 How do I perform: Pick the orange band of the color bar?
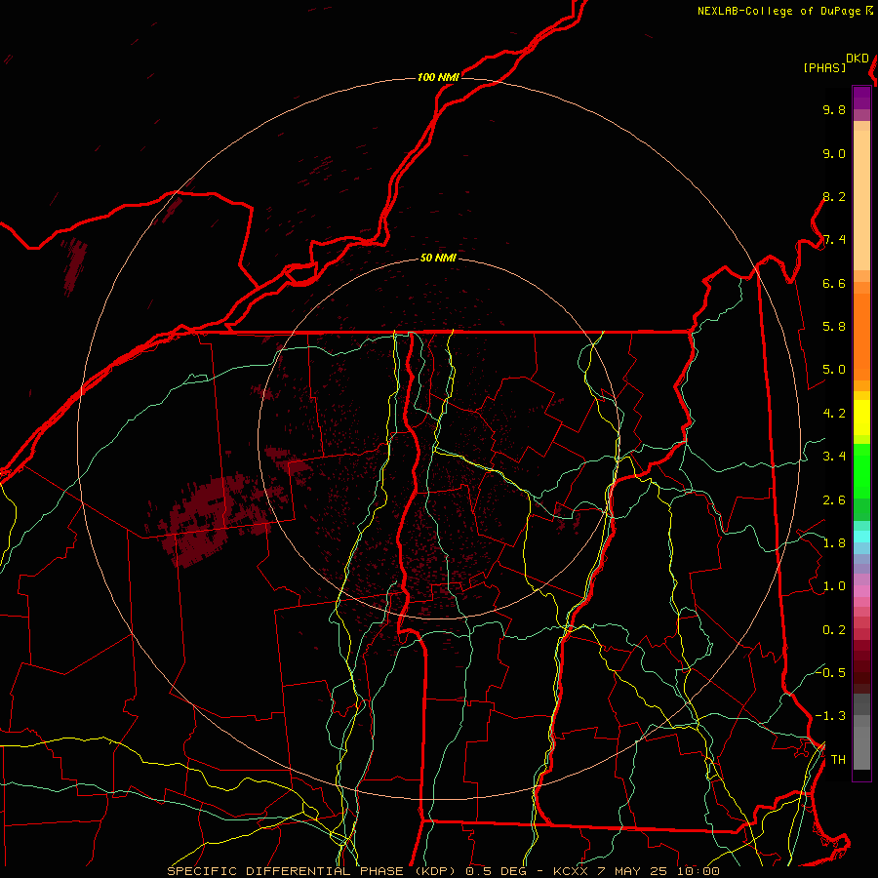coord(861,338)
